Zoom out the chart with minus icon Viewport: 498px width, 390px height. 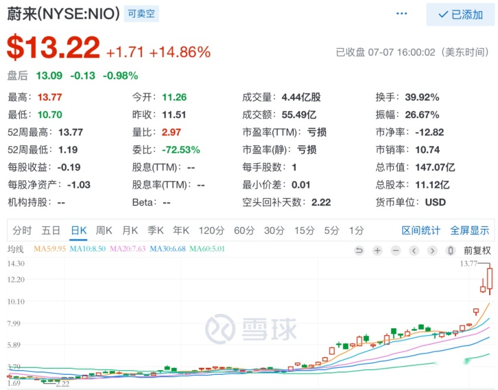coord(396,250)
